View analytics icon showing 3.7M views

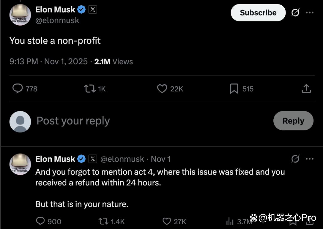coord(230,222)
